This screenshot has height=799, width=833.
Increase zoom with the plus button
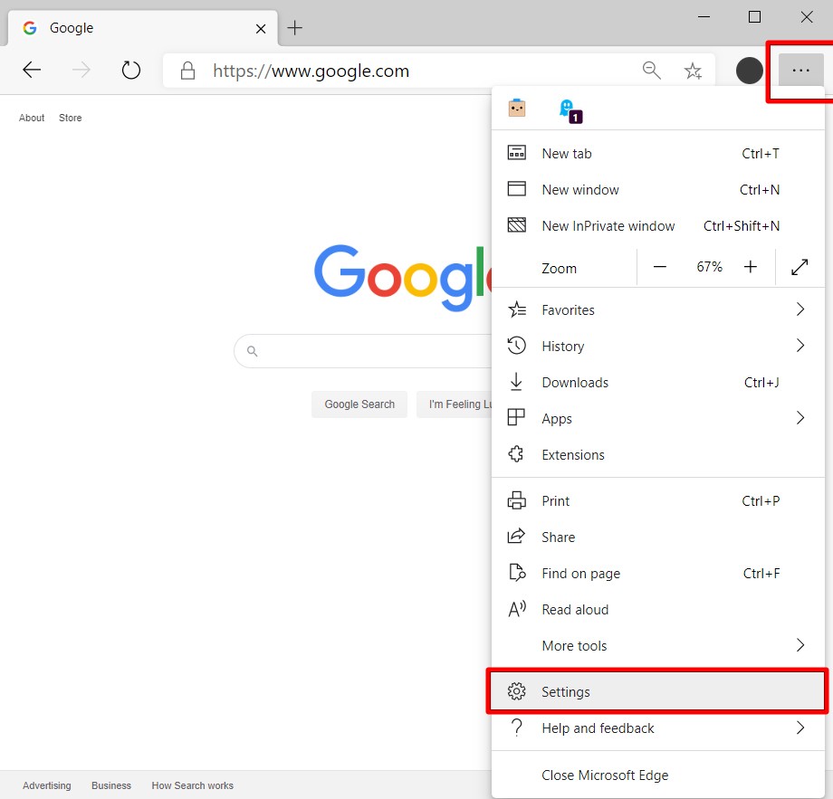click(751, 267)
